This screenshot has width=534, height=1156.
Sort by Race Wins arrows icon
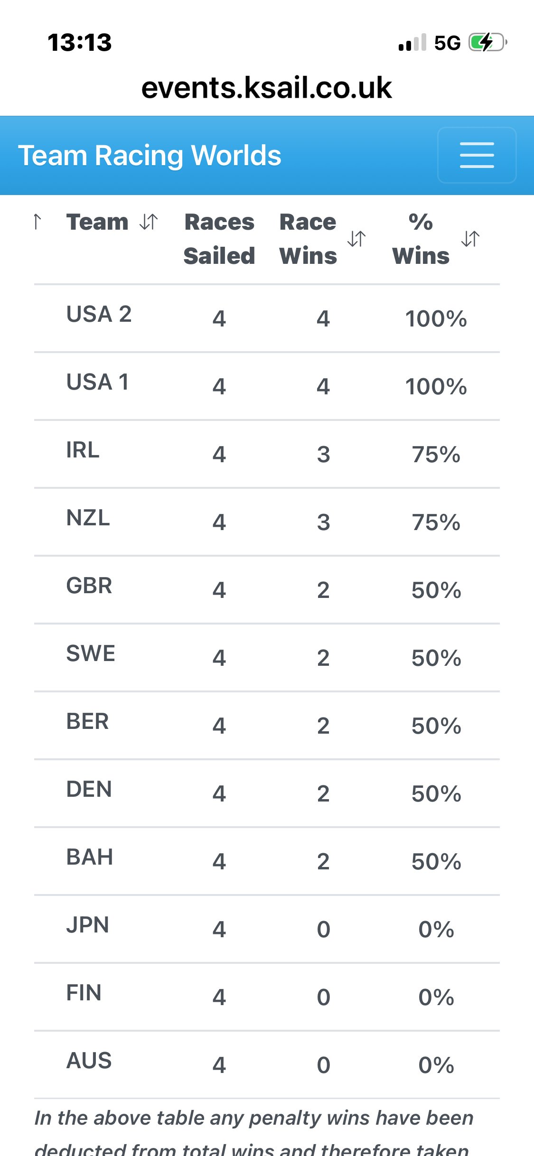356,239
